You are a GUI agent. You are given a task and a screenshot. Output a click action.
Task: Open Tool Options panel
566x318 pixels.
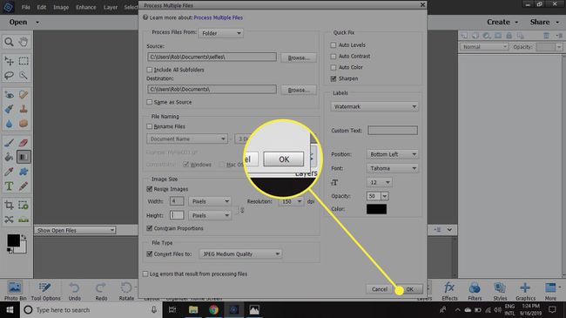[45, 291]
